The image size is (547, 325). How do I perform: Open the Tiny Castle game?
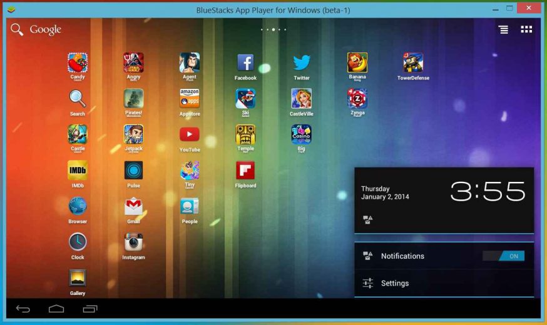(190, 171)
